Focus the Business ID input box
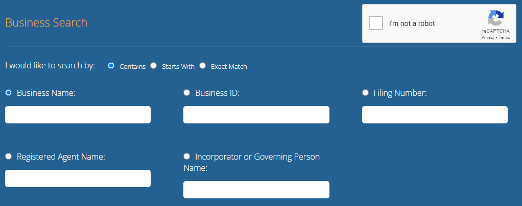Screen dimensions: 522x206 point(256,115)
